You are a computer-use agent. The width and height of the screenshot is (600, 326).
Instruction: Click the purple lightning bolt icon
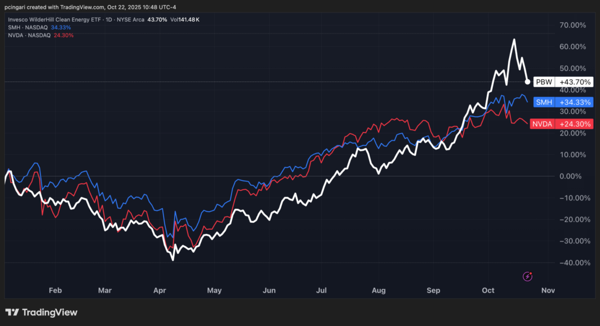(527, 276)
